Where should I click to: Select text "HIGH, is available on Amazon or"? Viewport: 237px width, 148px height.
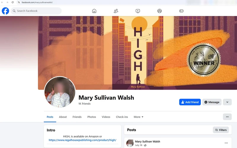pyautogui.click(x=83, y=136)
